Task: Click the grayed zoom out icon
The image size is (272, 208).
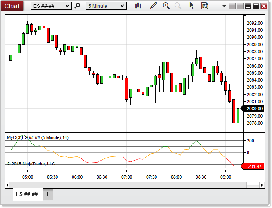Action: click(x=178, y=6)
